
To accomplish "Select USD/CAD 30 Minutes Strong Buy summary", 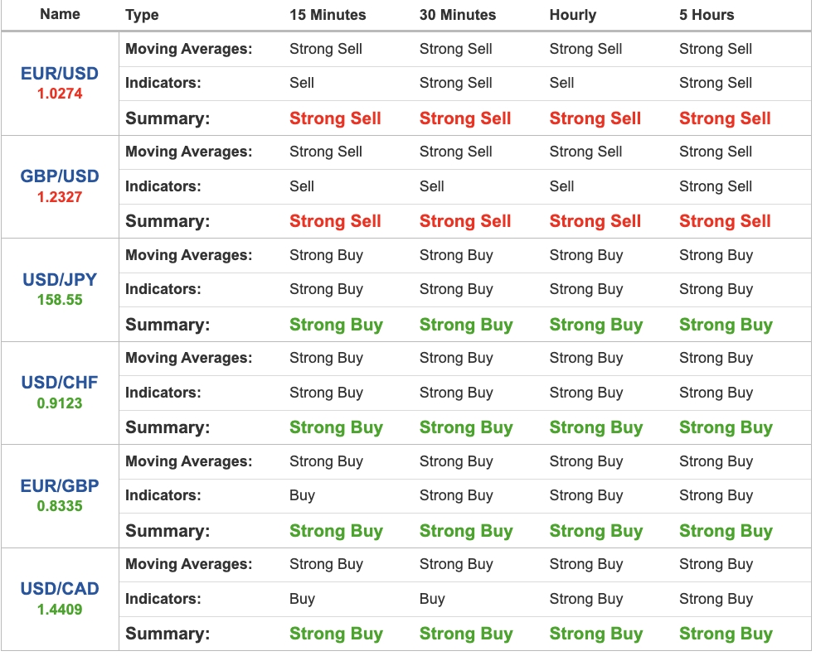I will coord(466,634).
